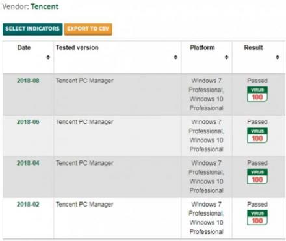Click the Result column header
The image size is (286, 241).
[x=253, y=47]
